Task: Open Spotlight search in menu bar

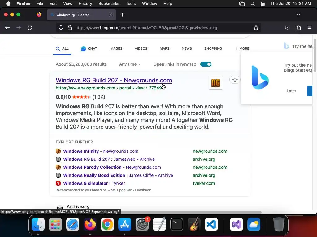Action: tap(253, 4)
